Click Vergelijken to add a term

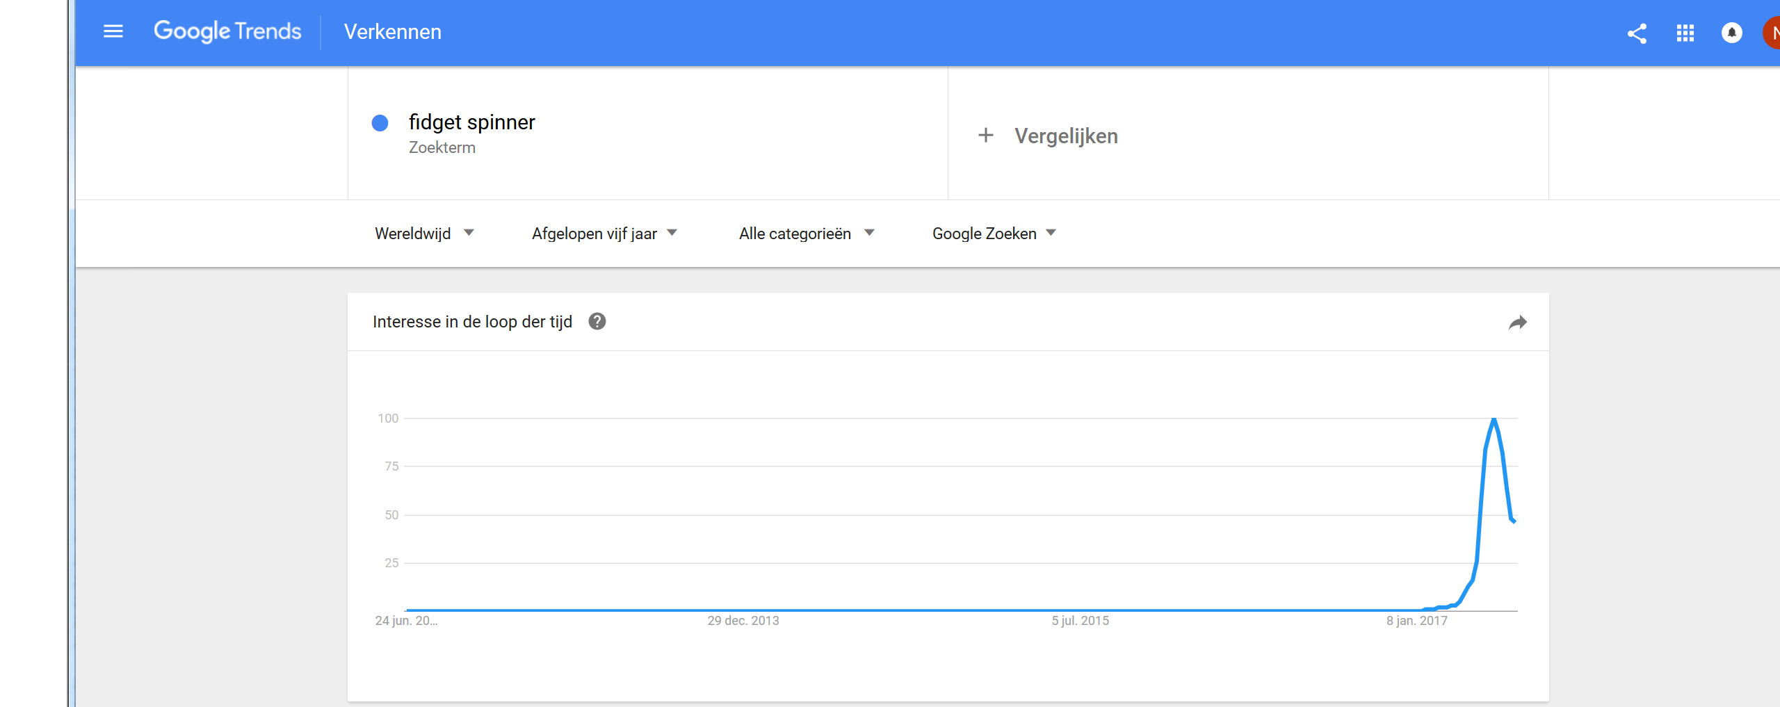pos(1066,136)
